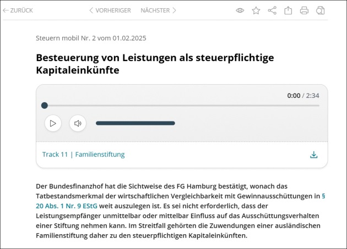Click the audio progress handle dot

tap(45, 106)
